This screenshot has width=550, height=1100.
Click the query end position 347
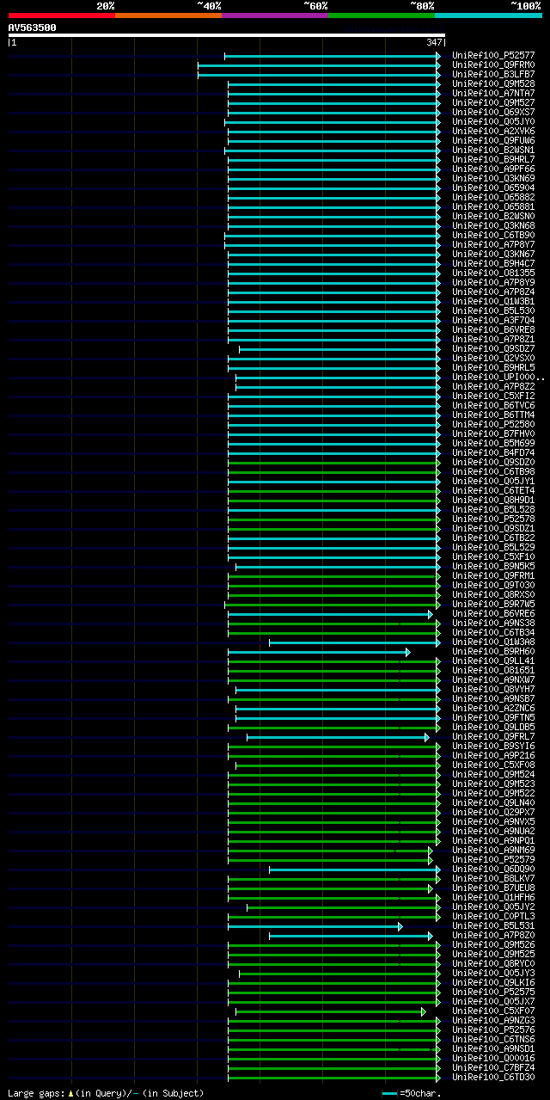(434, 42)
